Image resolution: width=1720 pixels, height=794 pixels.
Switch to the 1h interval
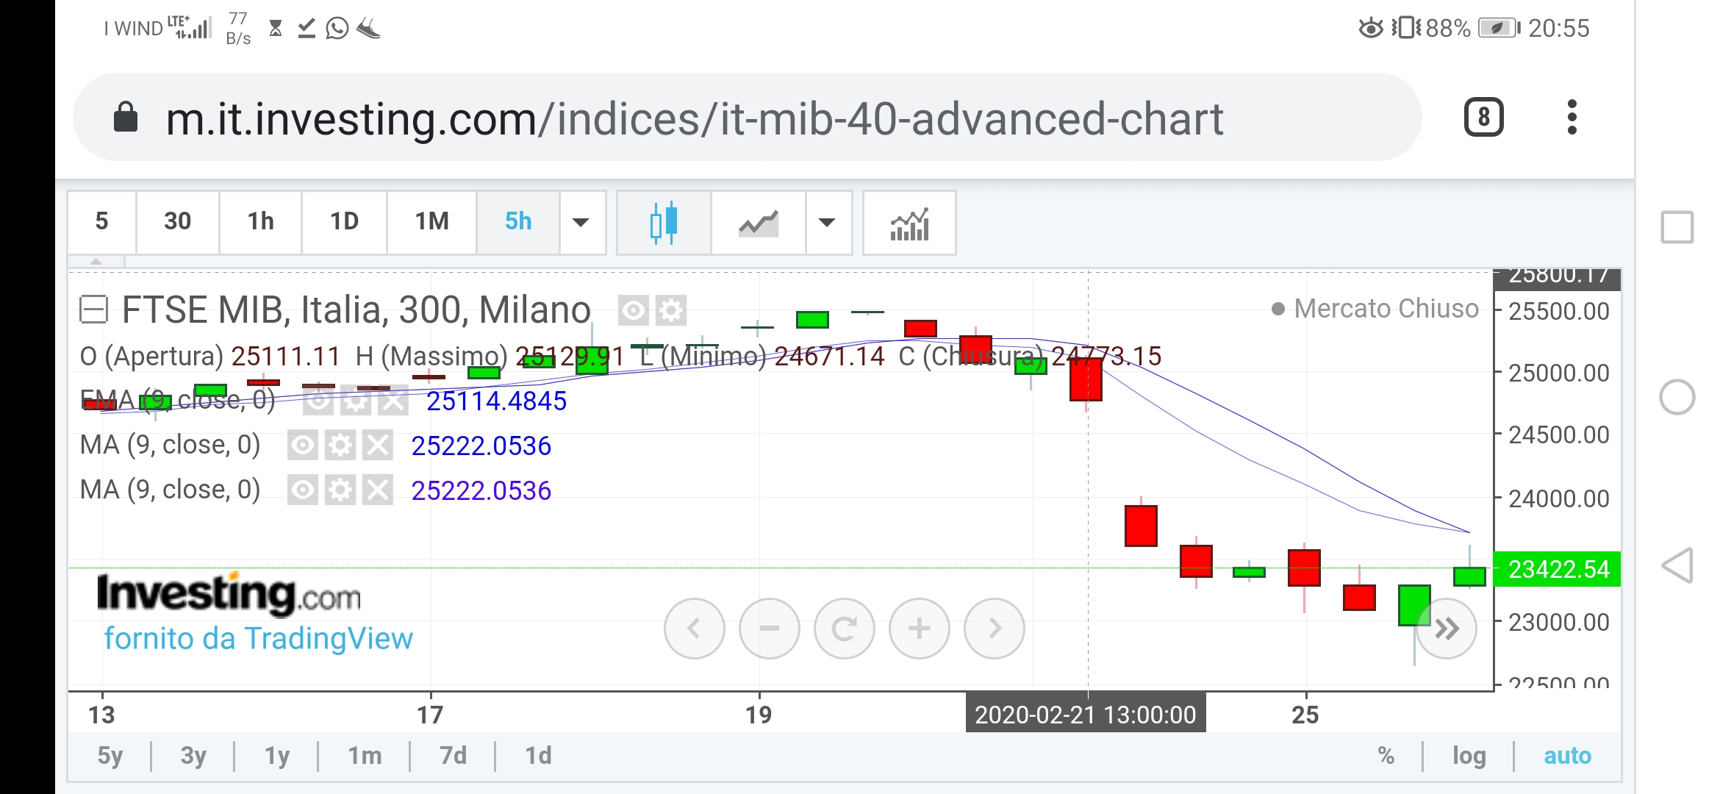261,222
